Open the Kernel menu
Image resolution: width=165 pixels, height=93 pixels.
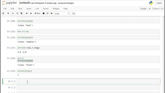pyautogui.click(x=46, y=9)
